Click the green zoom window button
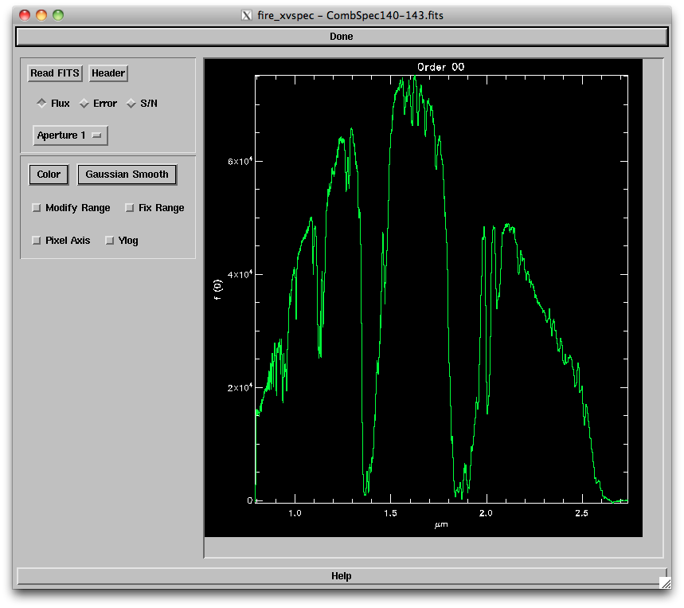This screenshot has width=684, height=608. 58,15
